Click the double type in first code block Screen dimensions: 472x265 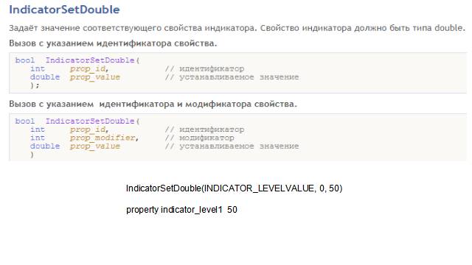[45, 77]
